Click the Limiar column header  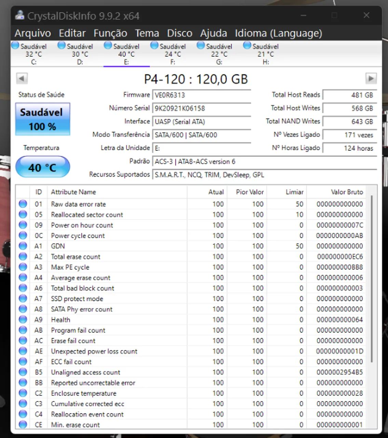click(x=287, y=192)
